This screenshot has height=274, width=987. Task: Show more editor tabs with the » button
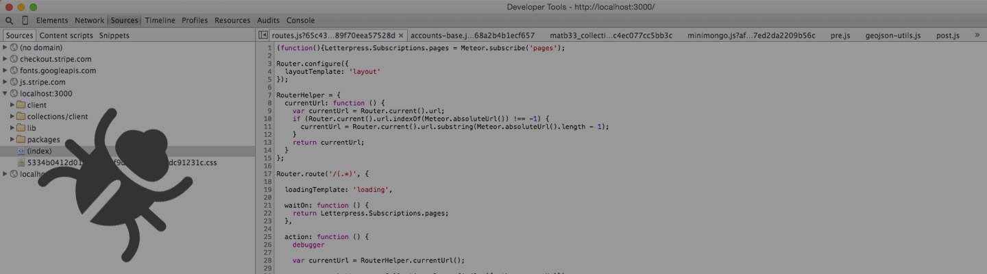[x=977, y=35]
